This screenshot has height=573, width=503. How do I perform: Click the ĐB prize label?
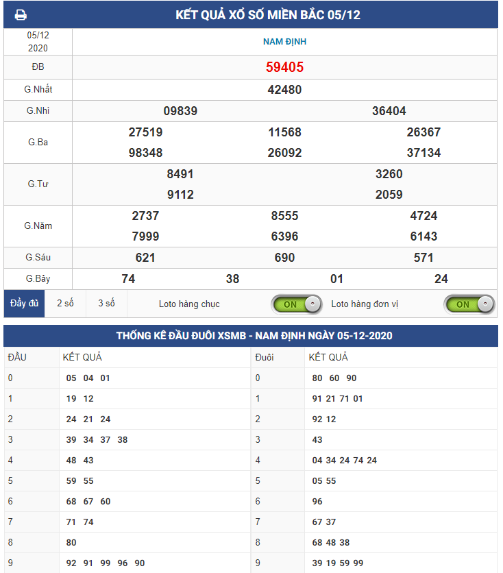click(x=38, y=67)
